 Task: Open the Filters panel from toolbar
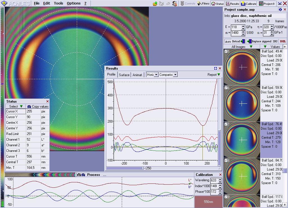203,3
